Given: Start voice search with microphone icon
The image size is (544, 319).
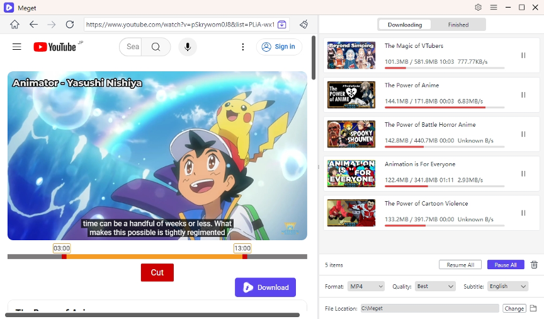Looking at the screenshot, I should [x=188, y=47].
